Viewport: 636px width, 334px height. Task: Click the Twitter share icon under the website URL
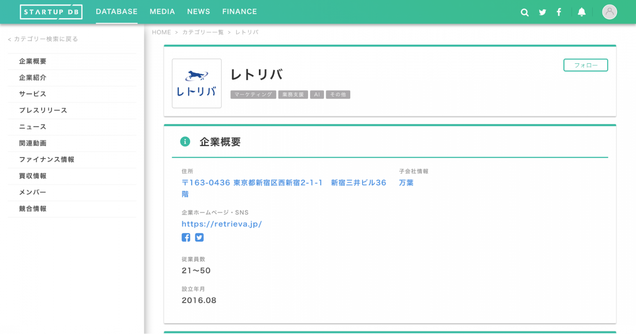click(199, 237)
